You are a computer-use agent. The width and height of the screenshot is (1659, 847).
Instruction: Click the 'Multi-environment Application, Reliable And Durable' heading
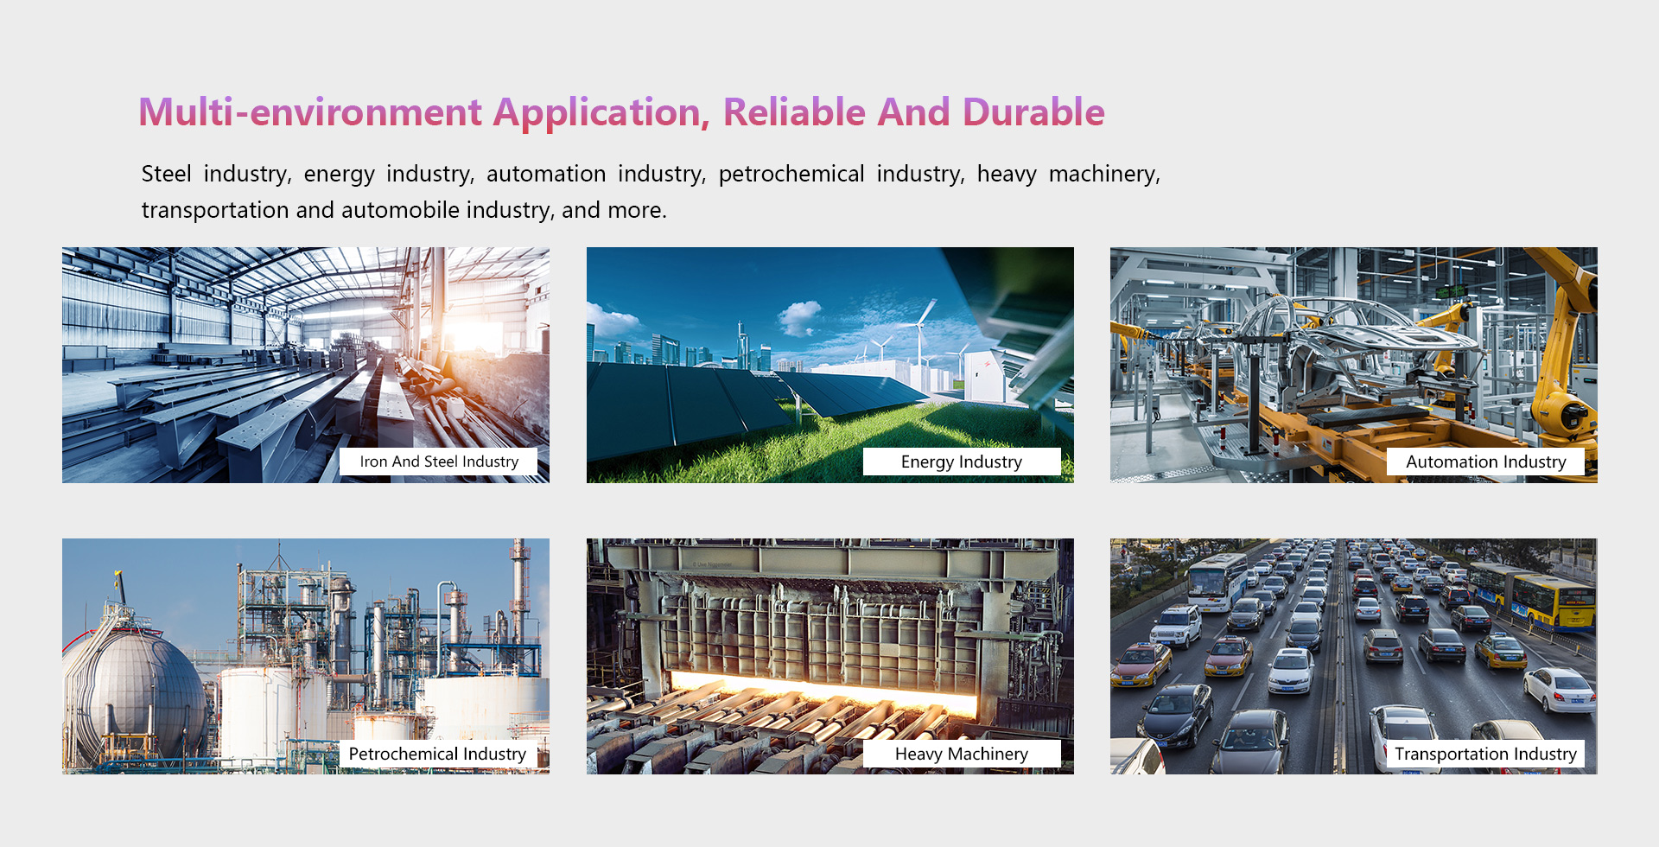(x=621, y=112)
